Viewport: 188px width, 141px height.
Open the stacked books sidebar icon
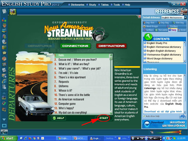[x=4, y=36]
